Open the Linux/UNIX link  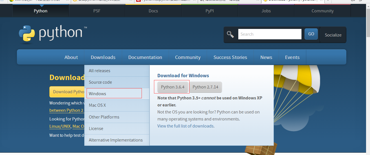pos(60,126)
